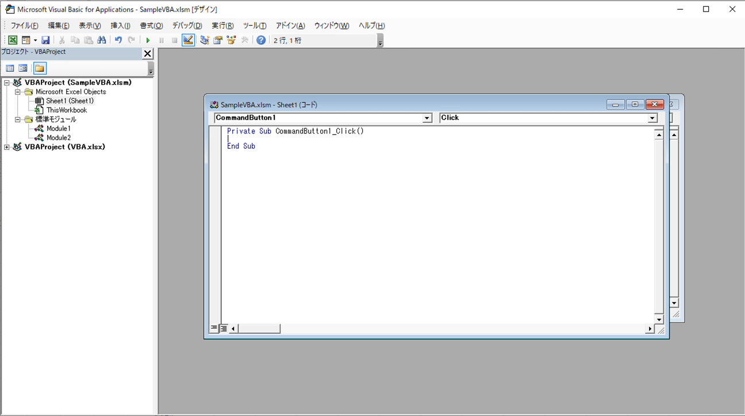The width and height of the screenshot is (745, 416).
Task: Select Module1 in the project tree
Action: 58,129
